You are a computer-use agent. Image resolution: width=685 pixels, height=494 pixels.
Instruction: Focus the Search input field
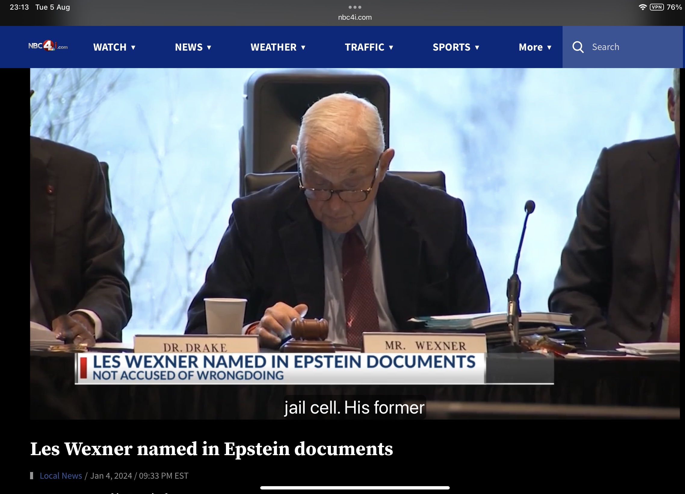click(x=622, y=47)
